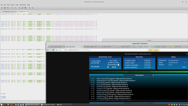This screenshot has height=106, width=188.
Task: Open the Theme Dark dropdown
Action: pyautogui.click(x=170, y=65)
